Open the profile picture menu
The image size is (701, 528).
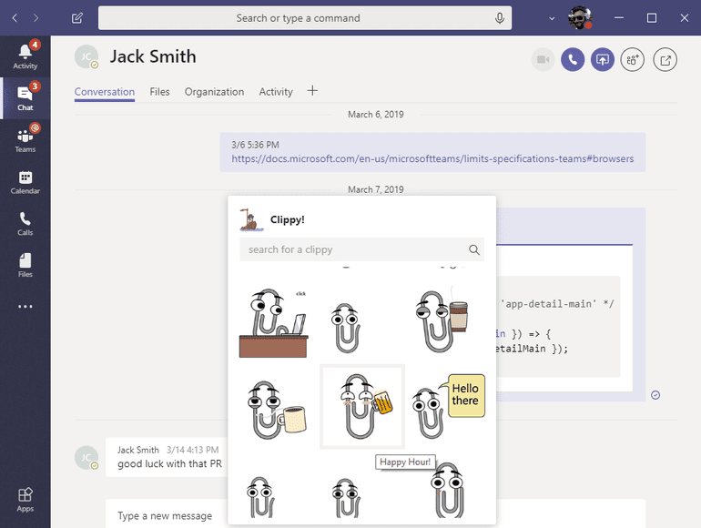pos(580,18)
